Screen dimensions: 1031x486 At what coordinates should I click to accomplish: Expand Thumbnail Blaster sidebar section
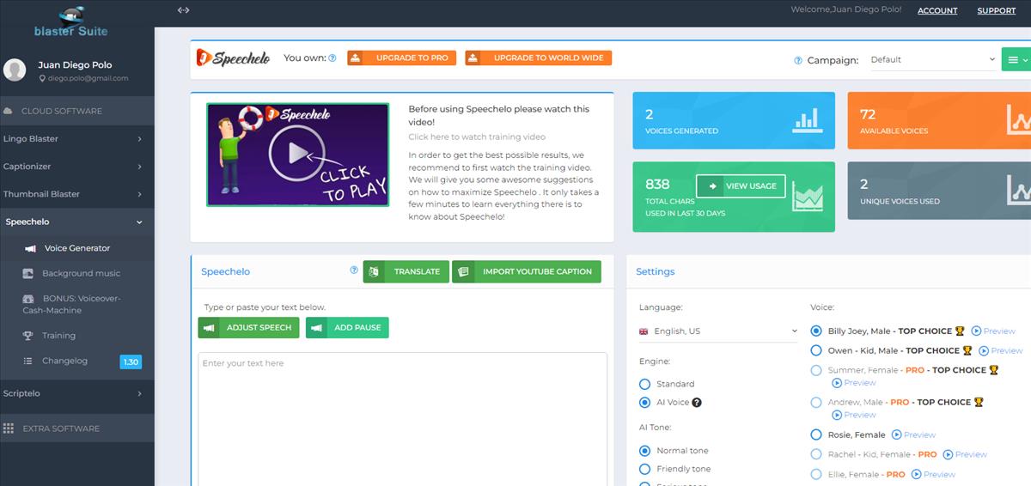tap(77, 194)
